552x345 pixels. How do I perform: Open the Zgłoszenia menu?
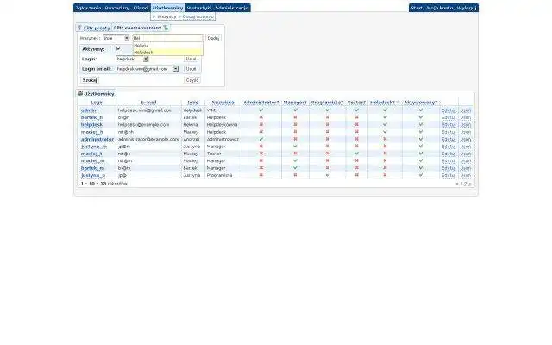(88, 8)
